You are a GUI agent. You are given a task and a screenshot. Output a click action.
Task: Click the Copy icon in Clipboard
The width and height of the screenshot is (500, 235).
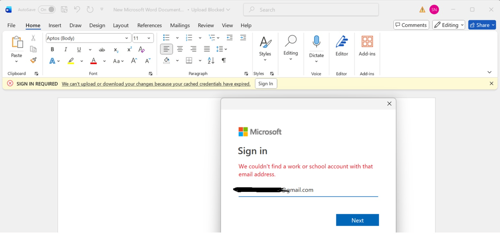click(33, 49)
